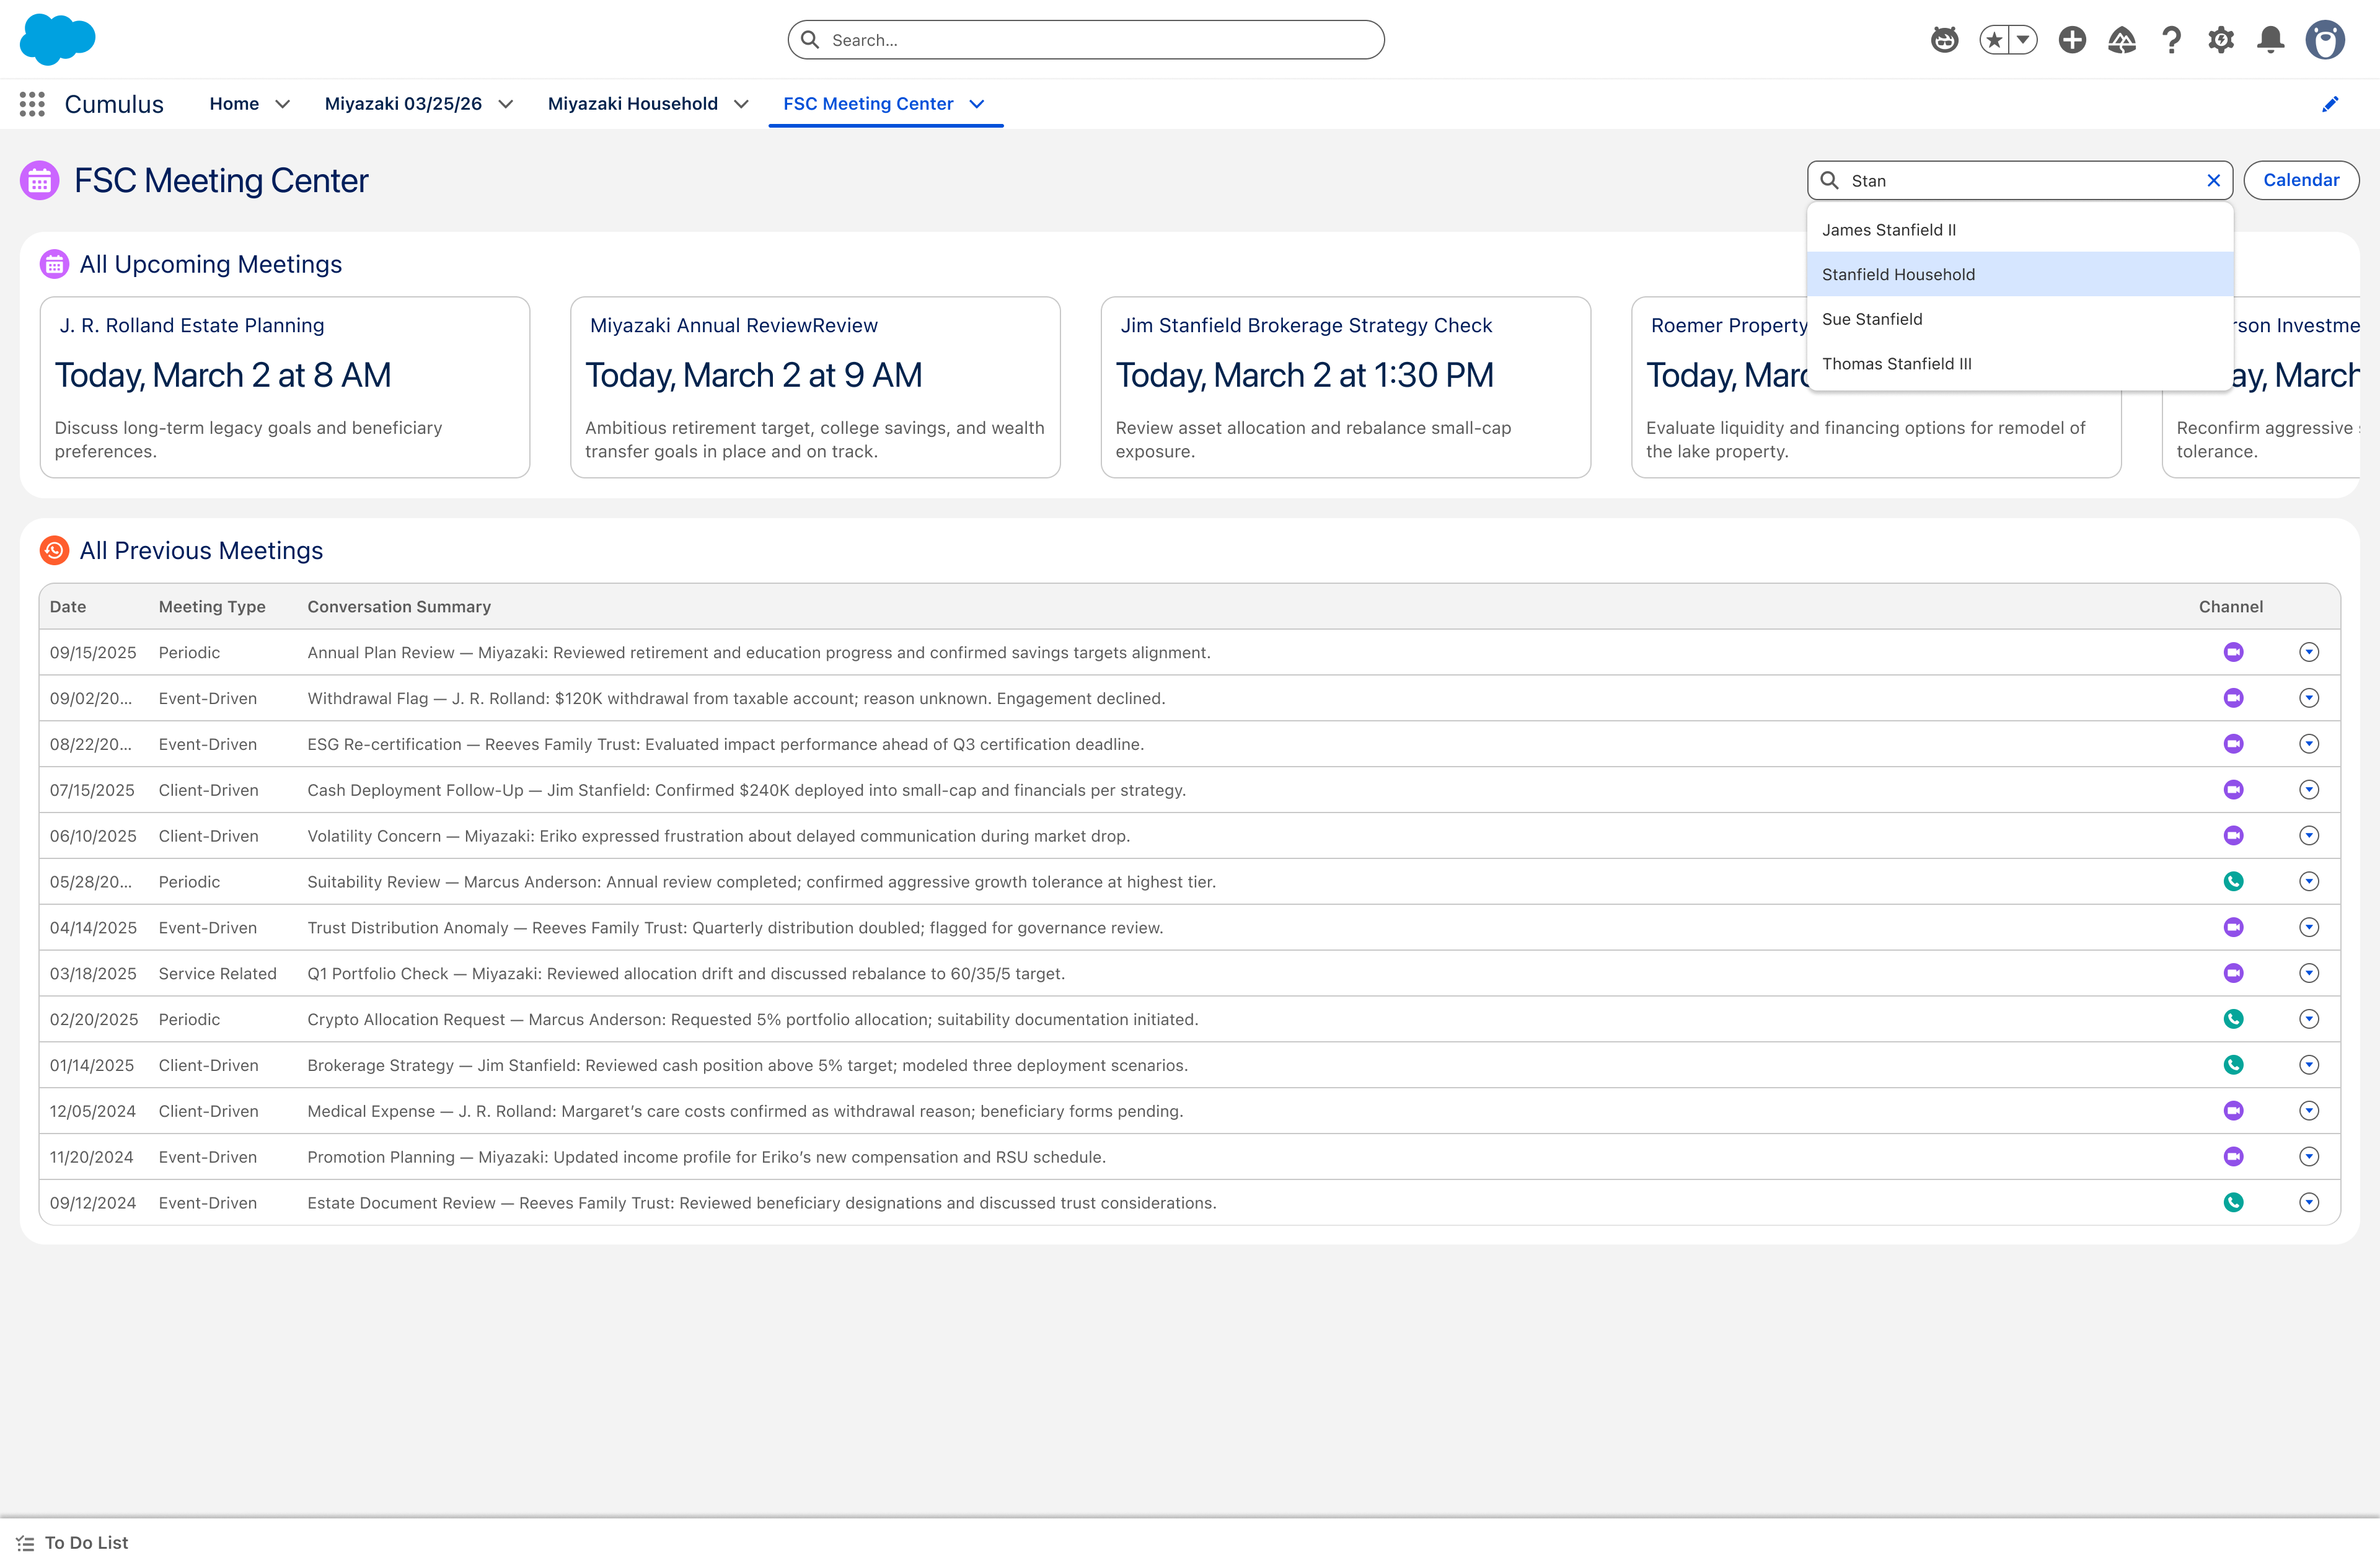Open the Help question mark icon
The image size is (2380, 1568).
point(2171,40)
